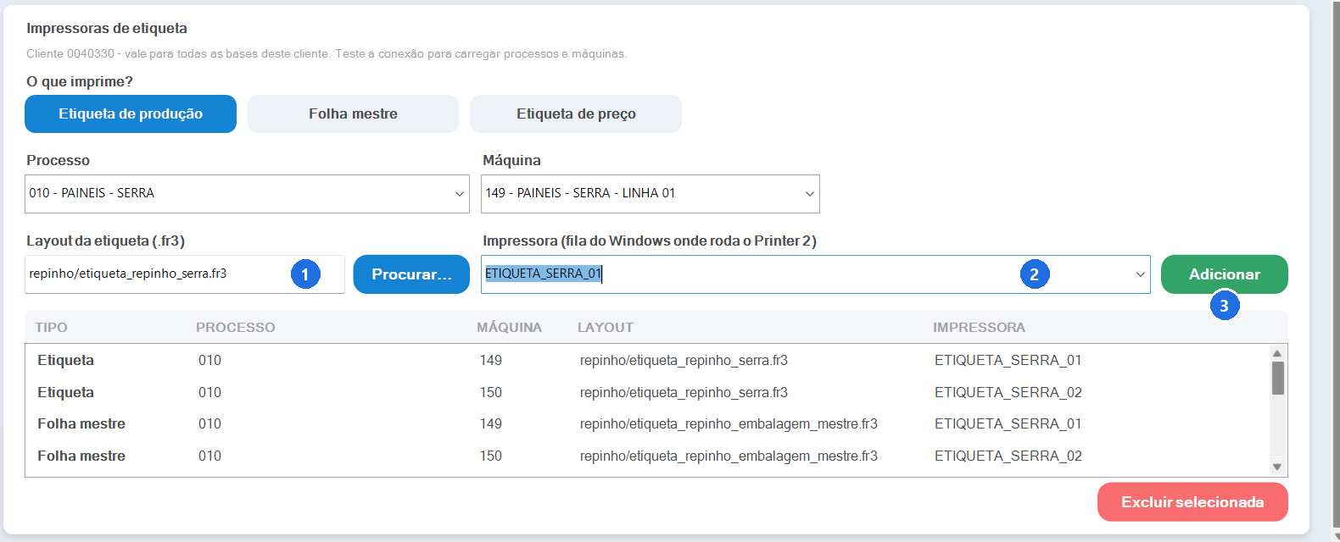Click table scrollbar down arrow
The width and height of the screenshot is (1340, 542).
click(1277, 467)
